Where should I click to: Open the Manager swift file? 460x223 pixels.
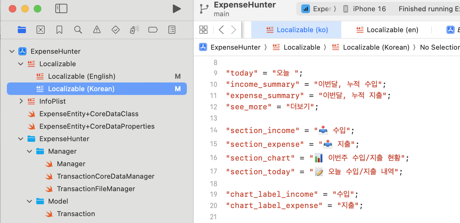71,164
